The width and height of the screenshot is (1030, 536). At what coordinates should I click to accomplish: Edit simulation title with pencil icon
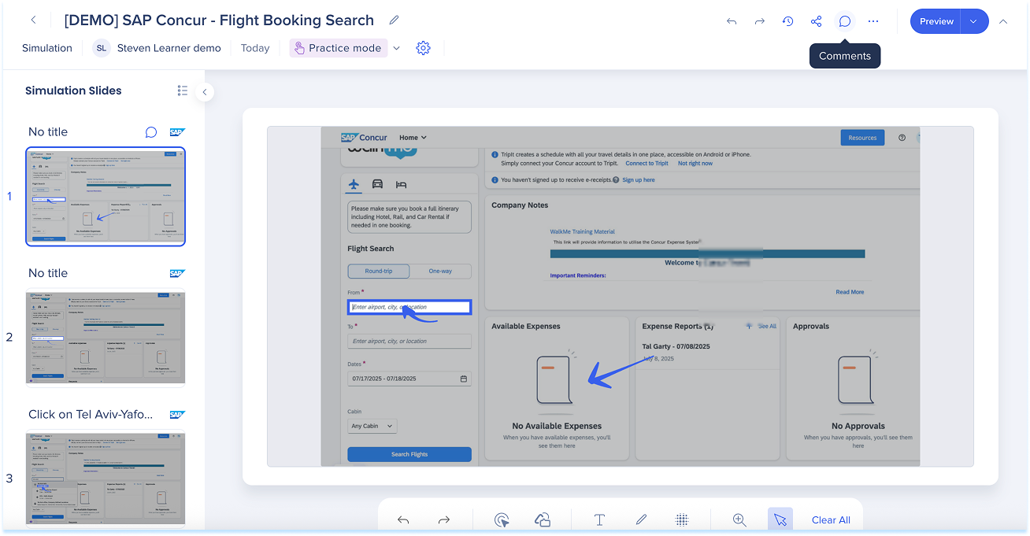(x=394, y=20)
